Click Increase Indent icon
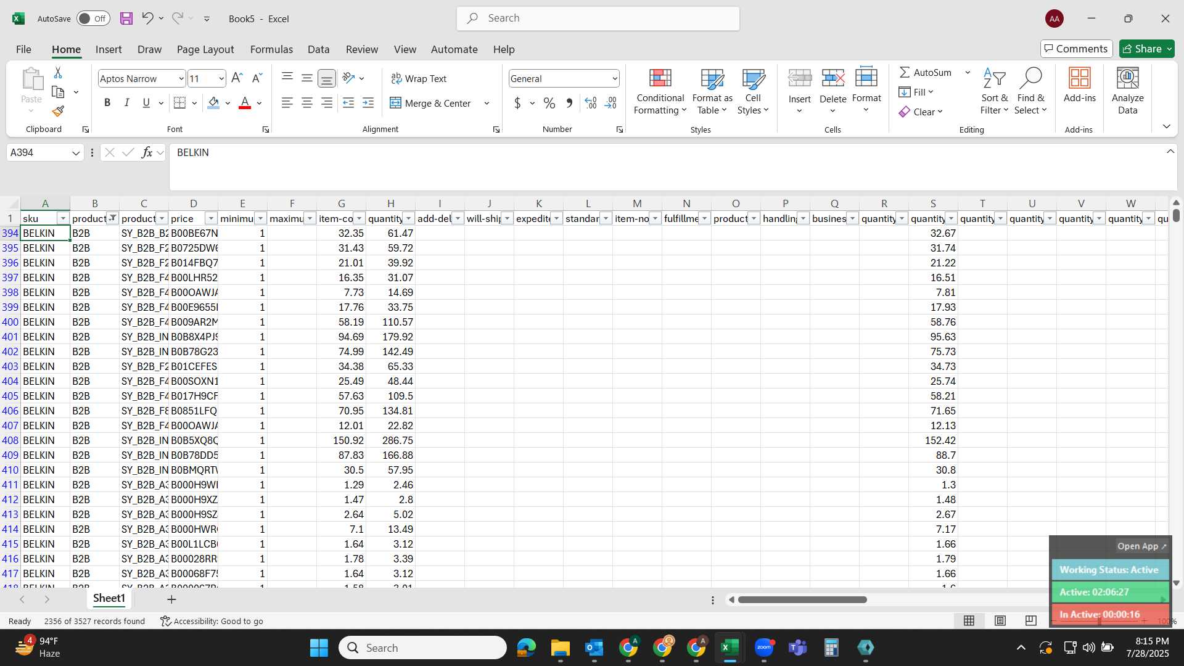 click(x=368, y=103)
